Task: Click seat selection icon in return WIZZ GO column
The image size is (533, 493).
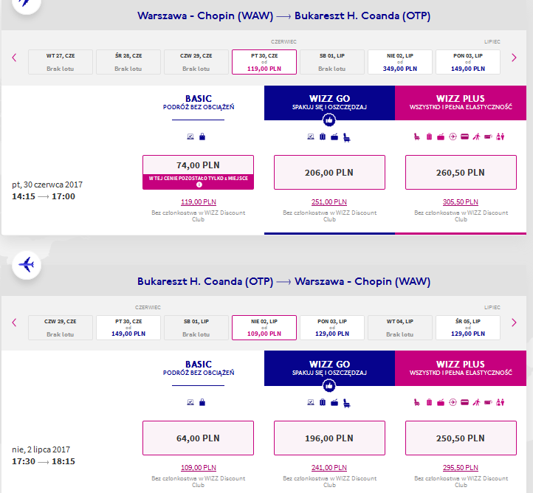Action: 347,403
